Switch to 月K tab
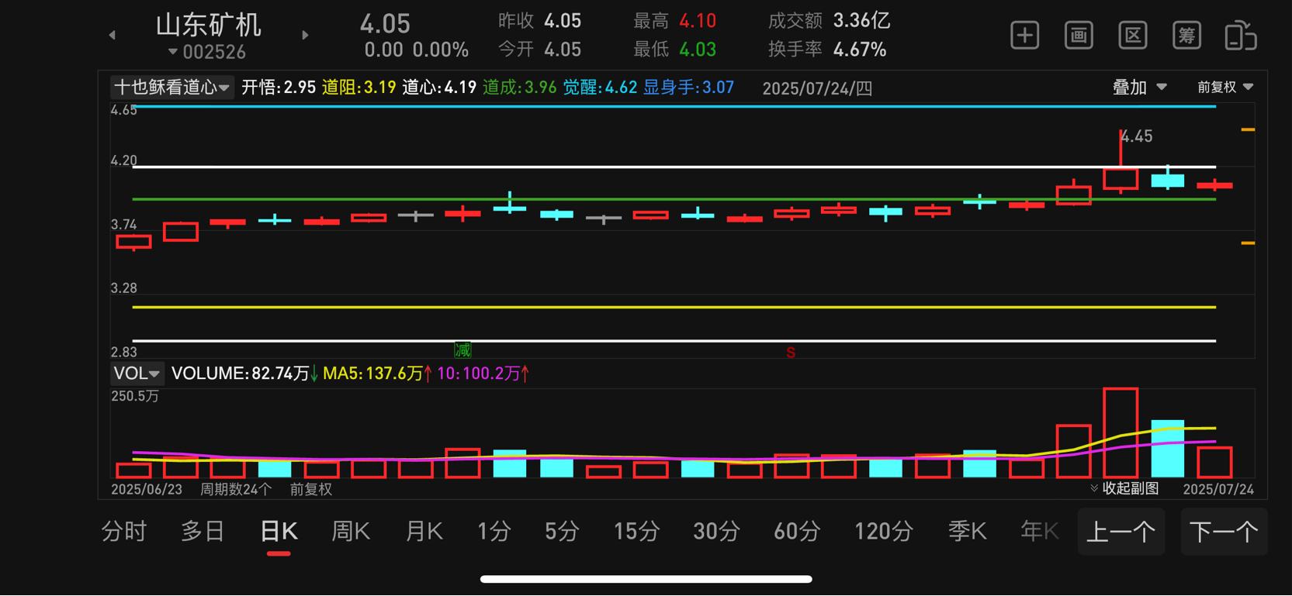Screen dimensions: 1292x596 [x=424, y=532]
